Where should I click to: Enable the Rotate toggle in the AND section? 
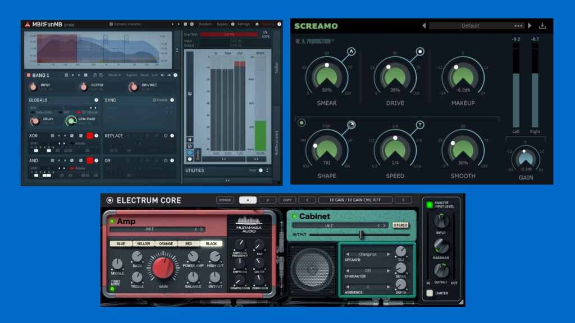click(x=71, y=168)
